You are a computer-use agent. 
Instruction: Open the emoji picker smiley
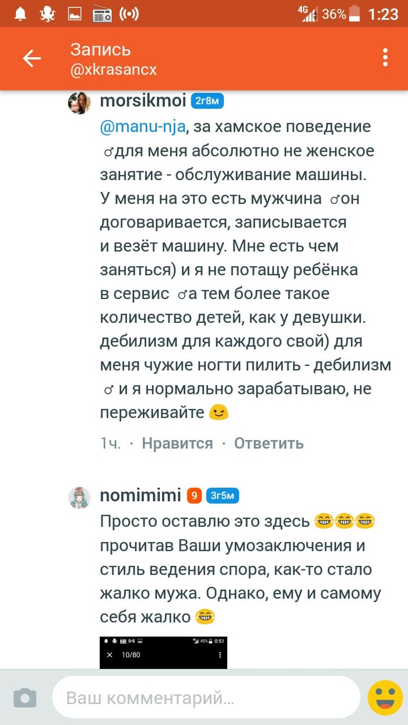385,698
